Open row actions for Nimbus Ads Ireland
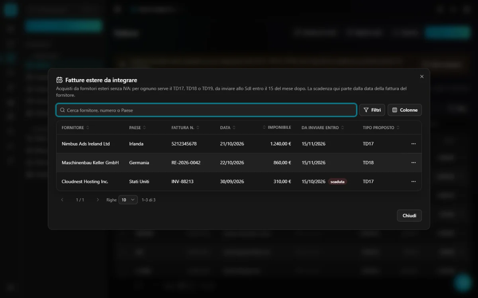This screenshot has width=478, height=298. [x=413, y=144]
